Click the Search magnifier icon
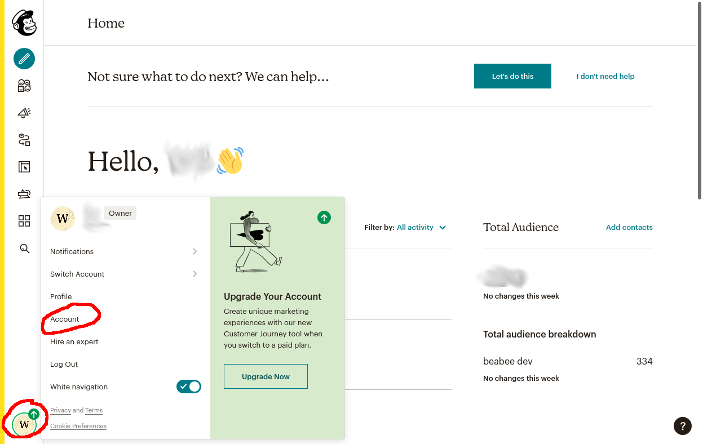Viewport: 703px width, 444px height. click(24, 248)
